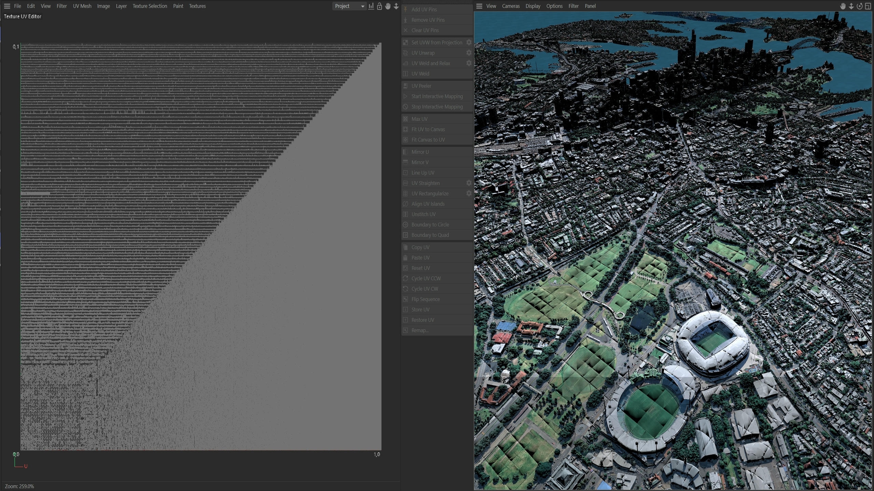Click the Copy UV command
874x491 pixels.
[x=437, y=247]
